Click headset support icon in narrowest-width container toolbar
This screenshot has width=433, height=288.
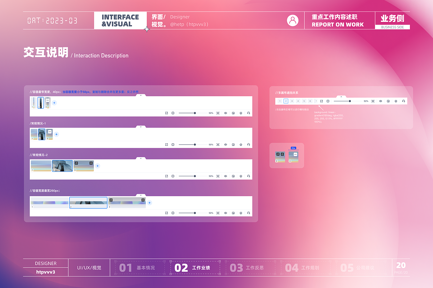[249, 113]
